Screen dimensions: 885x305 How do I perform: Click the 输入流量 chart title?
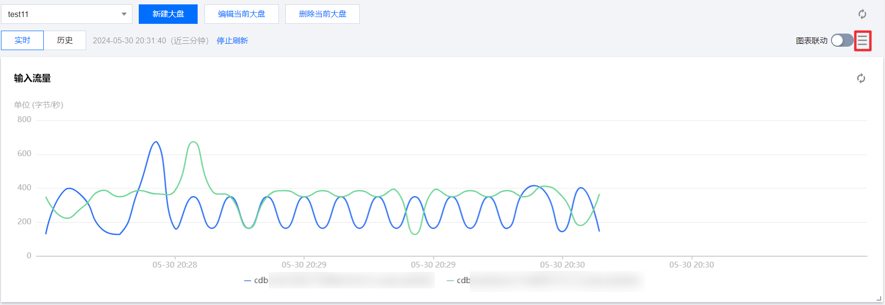33,78
